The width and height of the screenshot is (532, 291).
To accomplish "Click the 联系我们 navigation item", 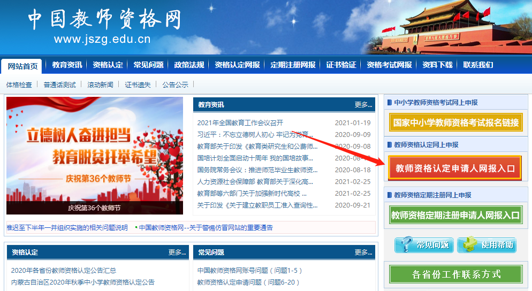I will click(x=478, y=65).
